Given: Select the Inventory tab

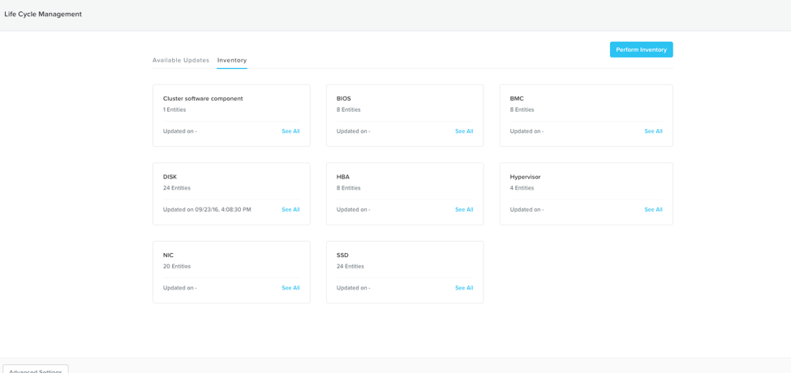Looking at the screenshot, I should 232,60.
